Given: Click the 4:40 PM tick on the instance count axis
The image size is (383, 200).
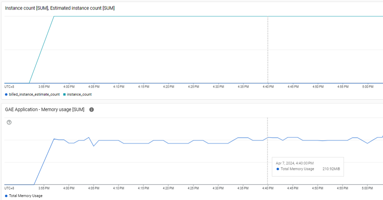Looking at the screenshot, I should (x=268, y=87).
